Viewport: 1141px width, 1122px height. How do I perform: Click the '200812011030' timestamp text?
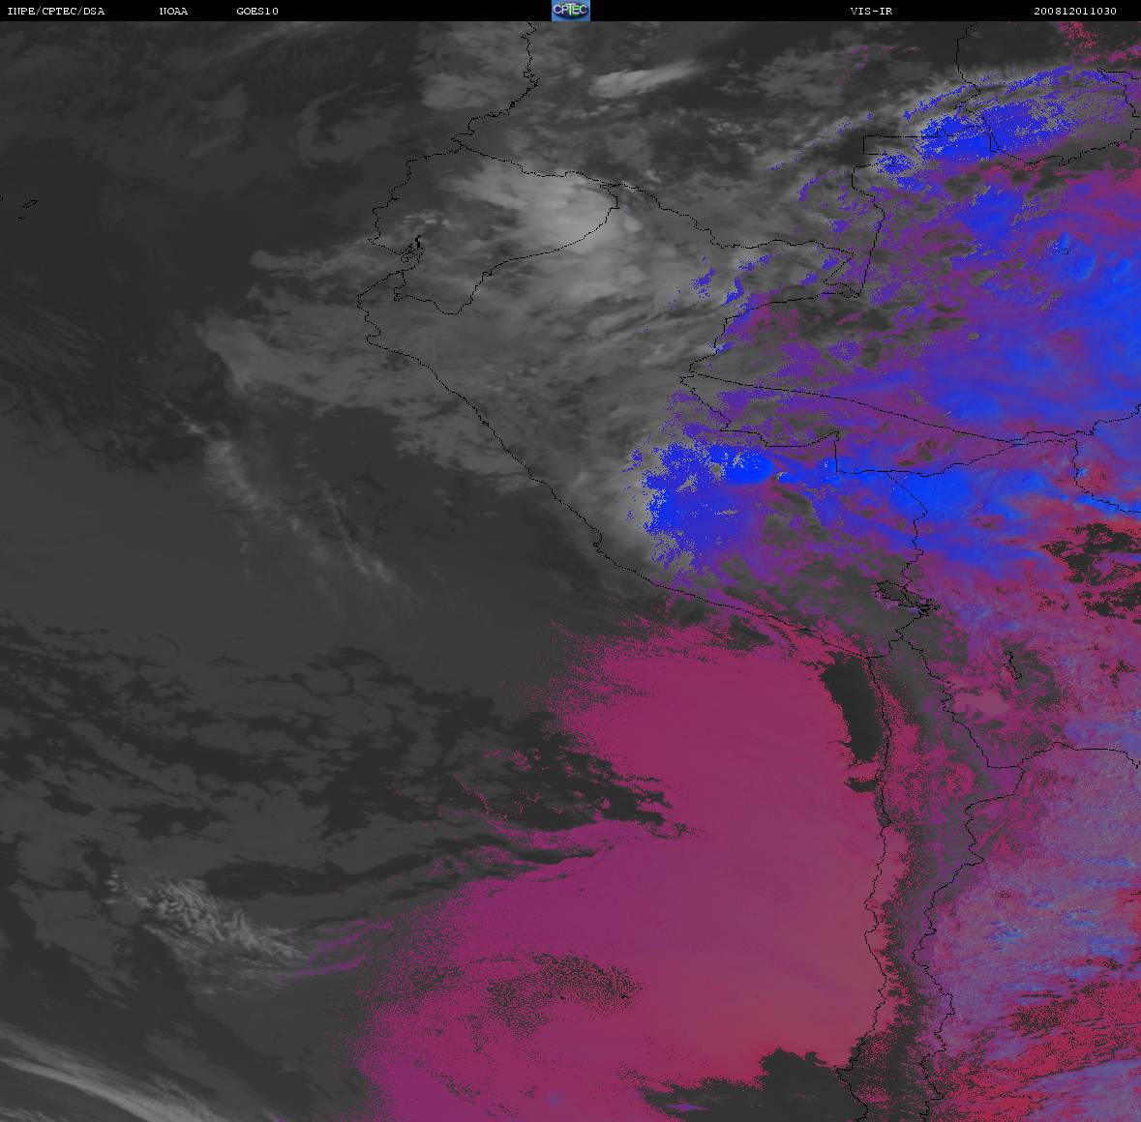pos(1075,11)
